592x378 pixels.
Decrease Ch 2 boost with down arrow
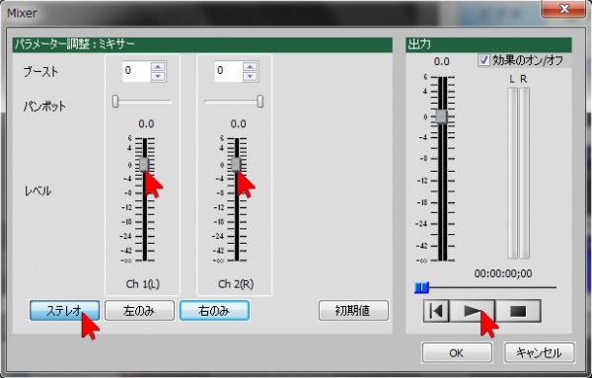(x=250, y=76)
